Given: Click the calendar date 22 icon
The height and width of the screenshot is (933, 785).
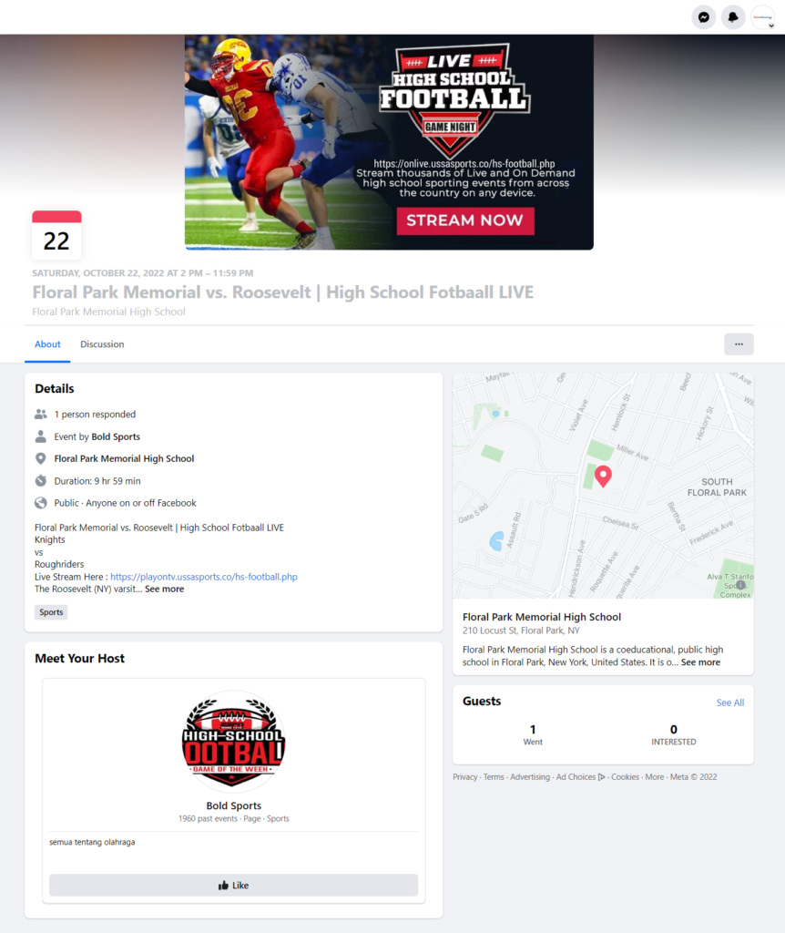Looking at the screenshot, I should (x=56, y=235).
